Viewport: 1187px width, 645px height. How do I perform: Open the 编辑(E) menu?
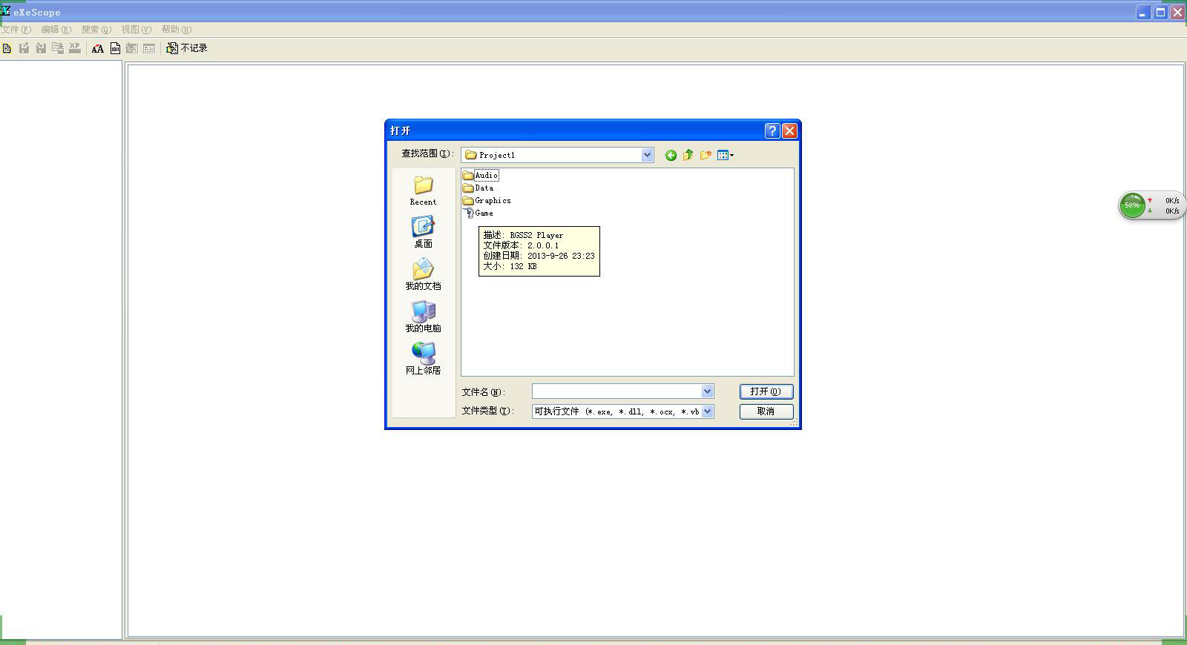(x=56, y=30)
